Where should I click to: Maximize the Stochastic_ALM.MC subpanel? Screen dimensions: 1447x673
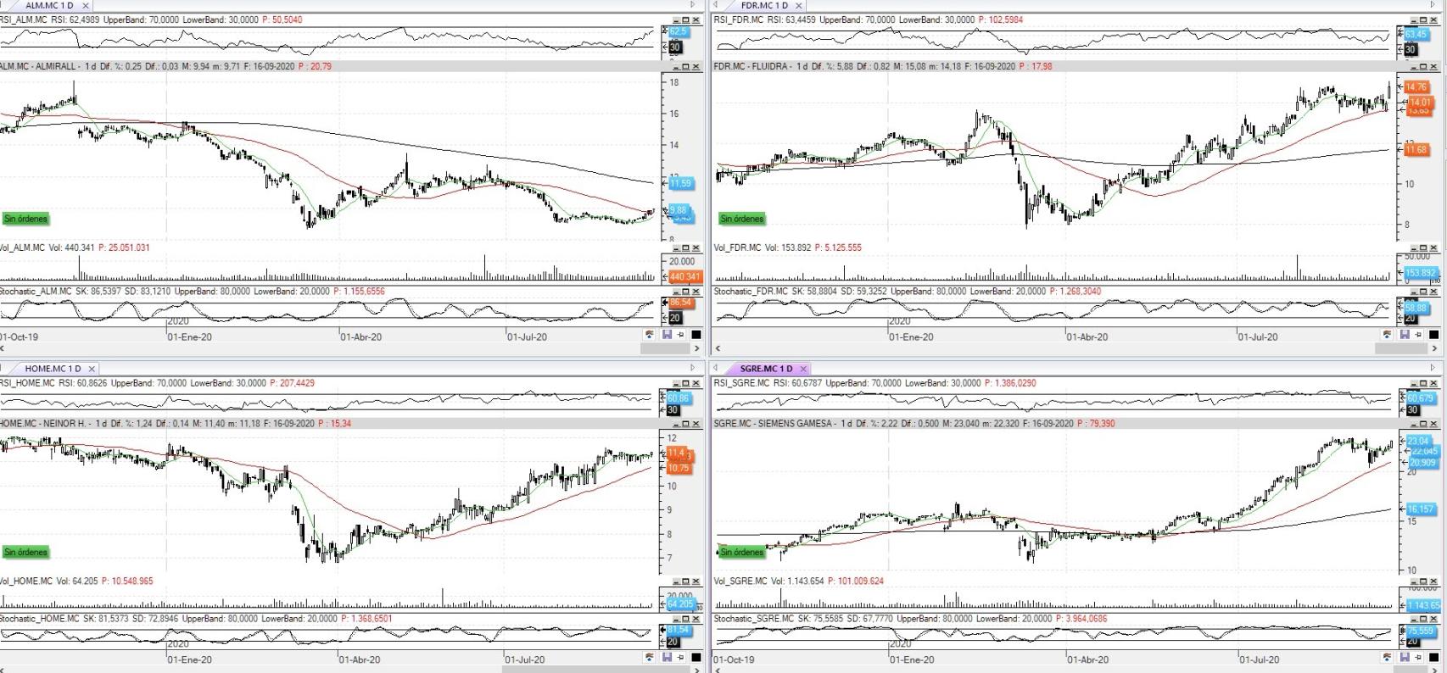[x=685, y=292]
